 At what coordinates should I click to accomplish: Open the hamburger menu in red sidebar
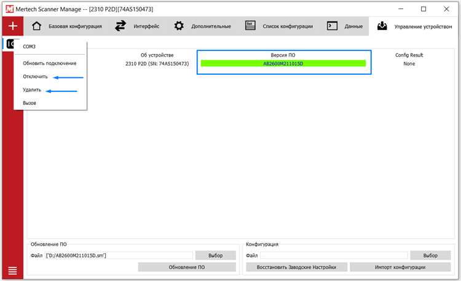[13, 271]
